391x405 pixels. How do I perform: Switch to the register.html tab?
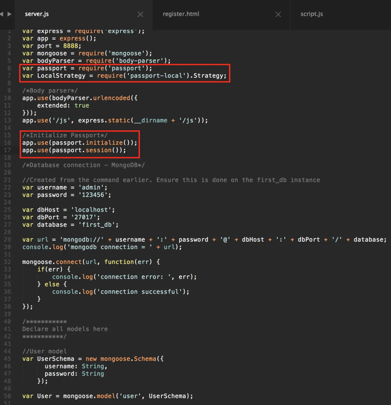[x=181, y=14]
